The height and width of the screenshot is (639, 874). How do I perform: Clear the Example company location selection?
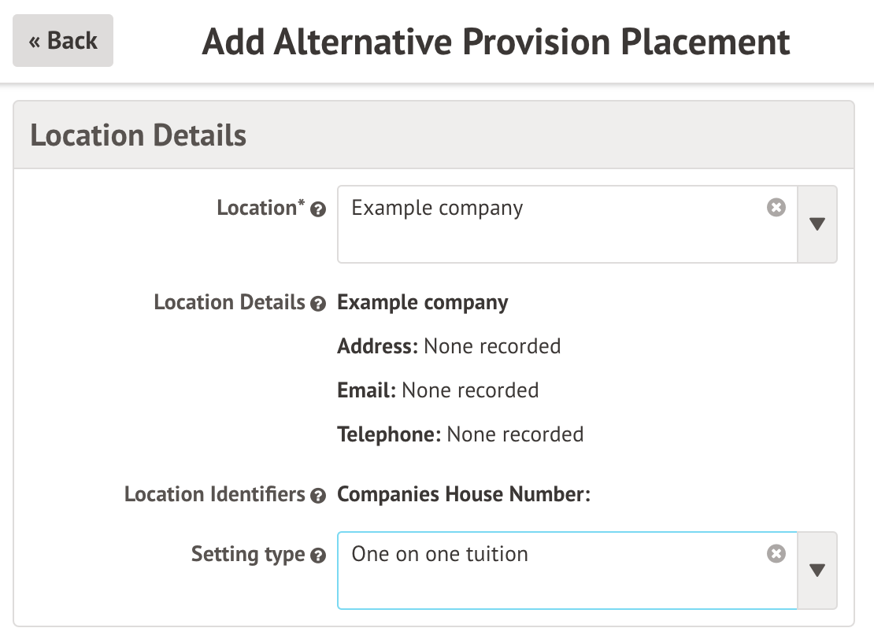click(776, 208)
